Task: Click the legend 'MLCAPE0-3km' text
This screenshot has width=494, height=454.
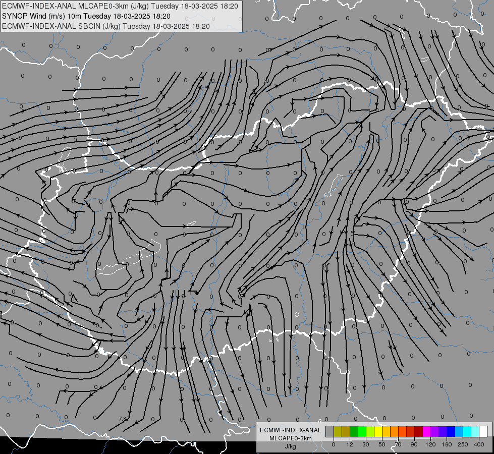Action: coord(291,438)
